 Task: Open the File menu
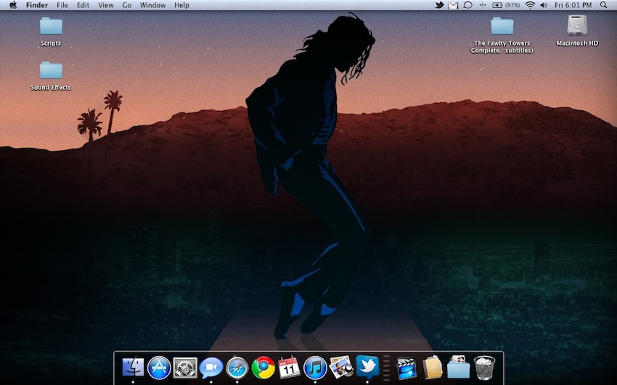pos(62,5)
